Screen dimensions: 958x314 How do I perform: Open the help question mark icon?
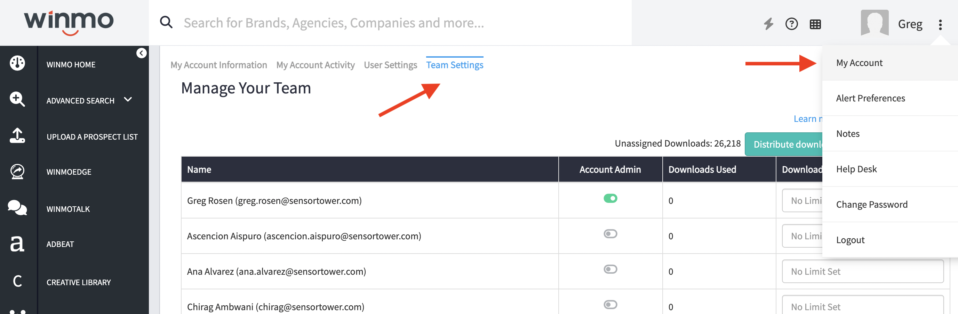791,24
